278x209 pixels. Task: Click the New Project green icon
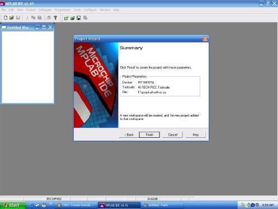point(66,18)
